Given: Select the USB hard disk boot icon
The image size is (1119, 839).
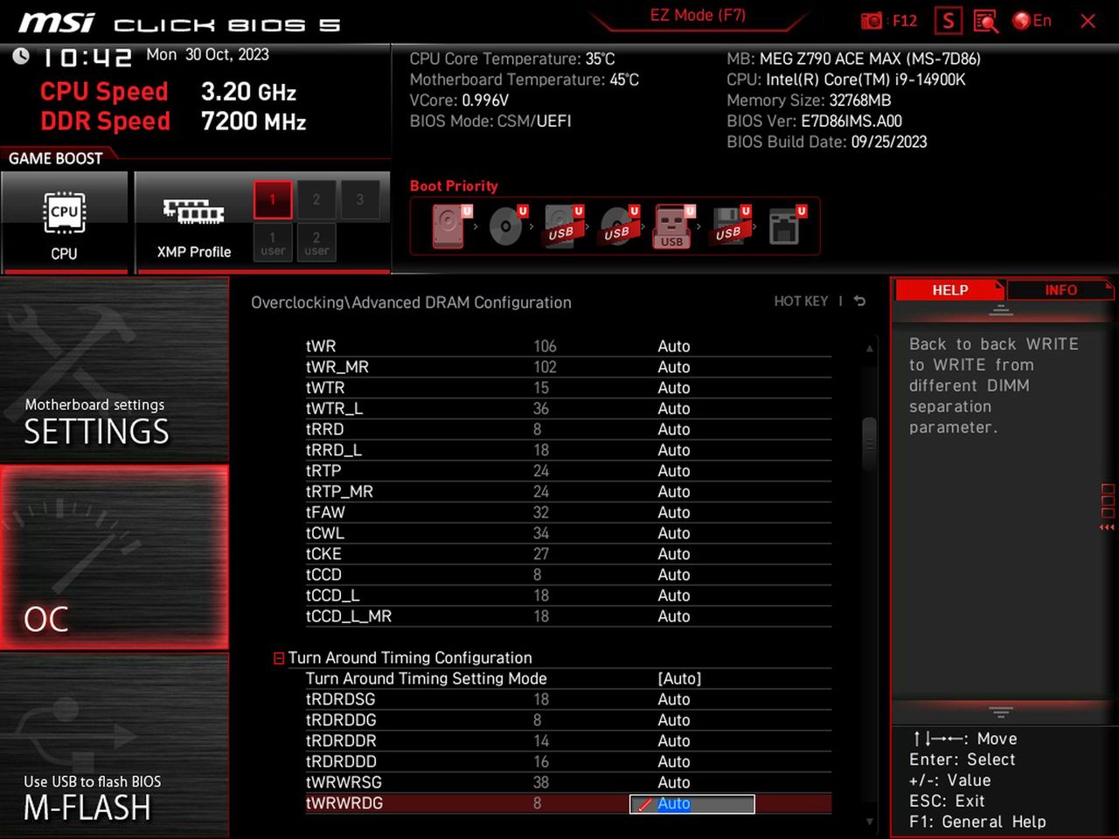Looking at the screenshot, I should click(x=563, y=226).
